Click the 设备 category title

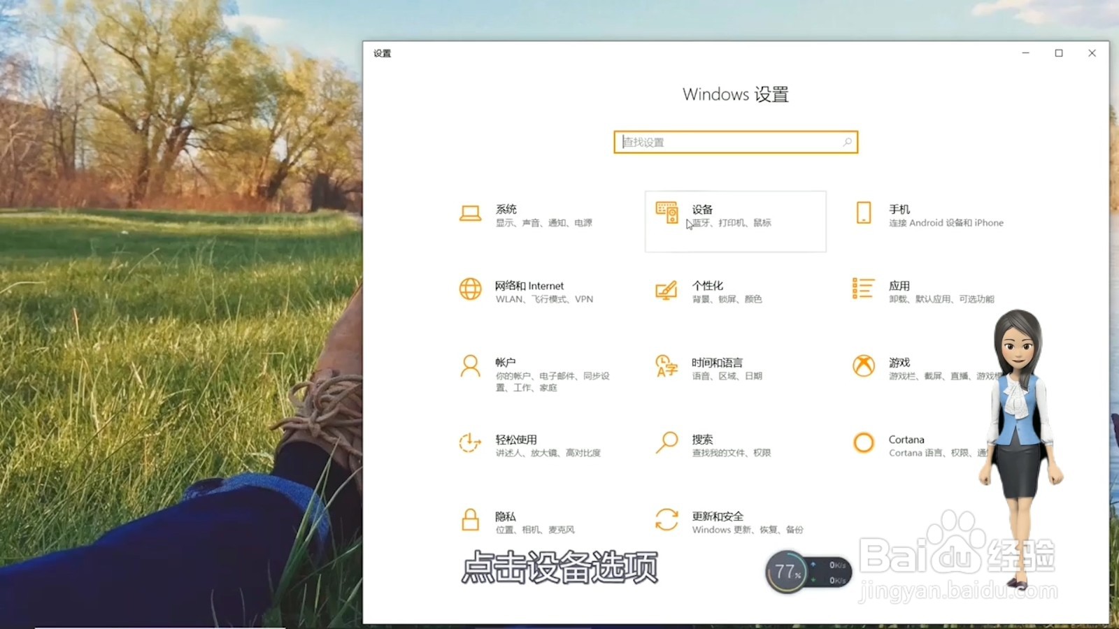[x=702, y=209]
